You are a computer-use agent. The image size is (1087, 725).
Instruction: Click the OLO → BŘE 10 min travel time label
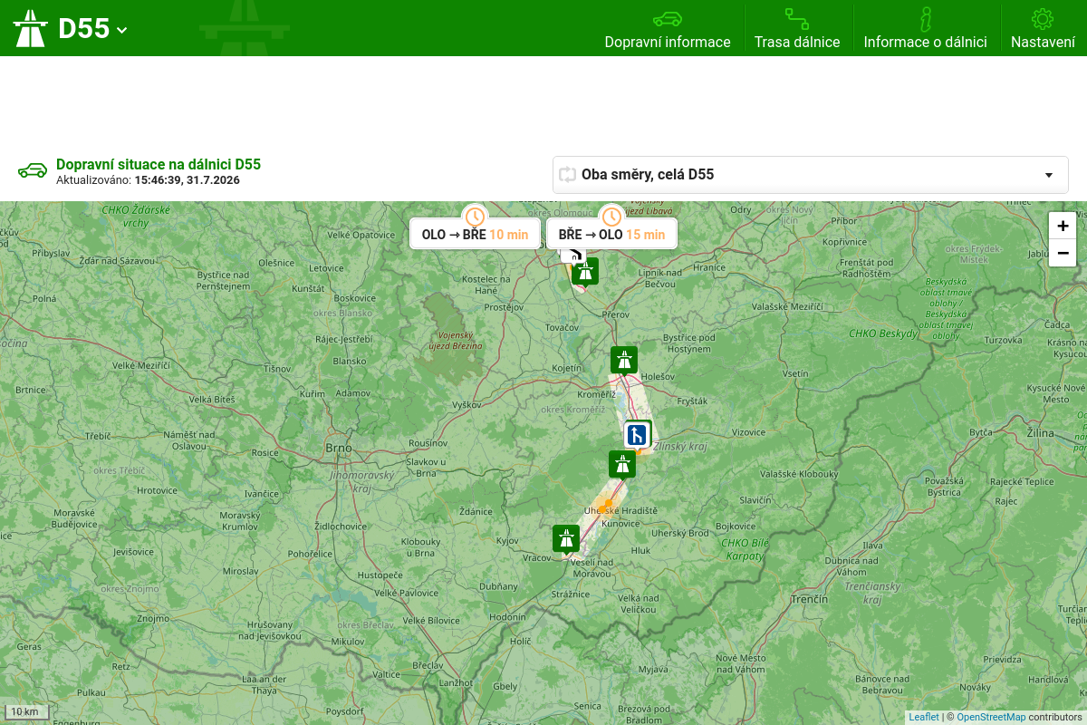click(475, 234)
